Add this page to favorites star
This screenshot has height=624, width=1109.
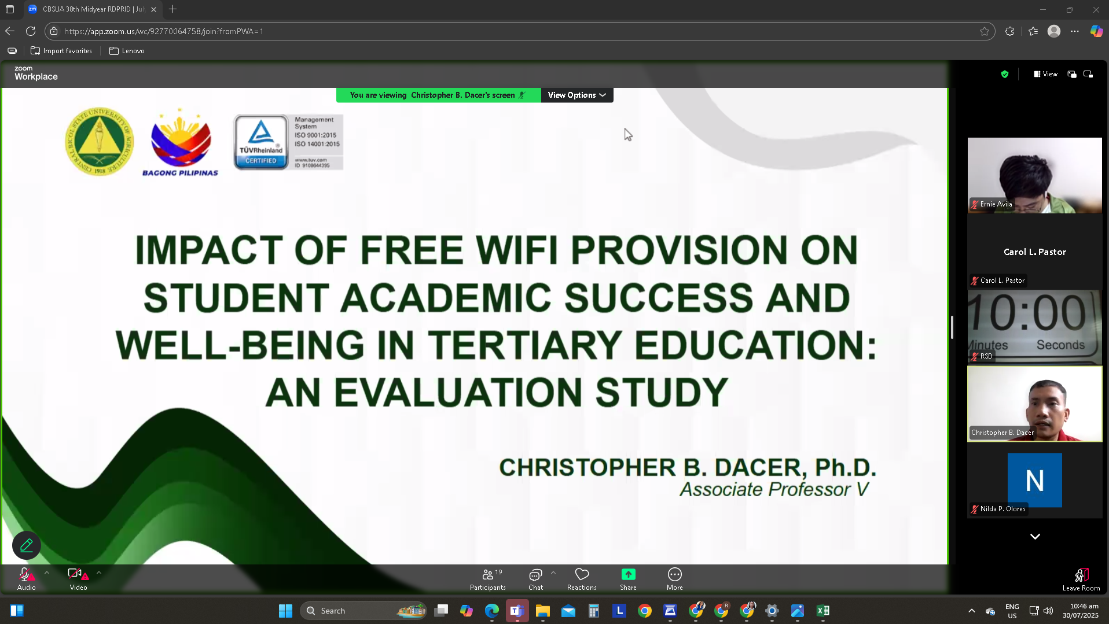point(985,31)
